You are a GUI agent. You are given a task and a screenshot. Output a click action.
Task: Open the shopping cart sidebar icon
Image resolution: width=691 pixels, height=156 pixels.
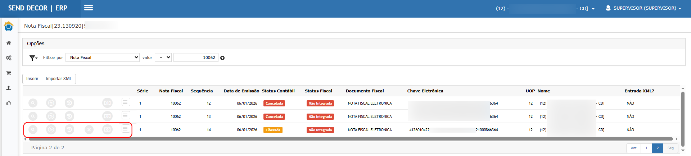click(9, 73)
